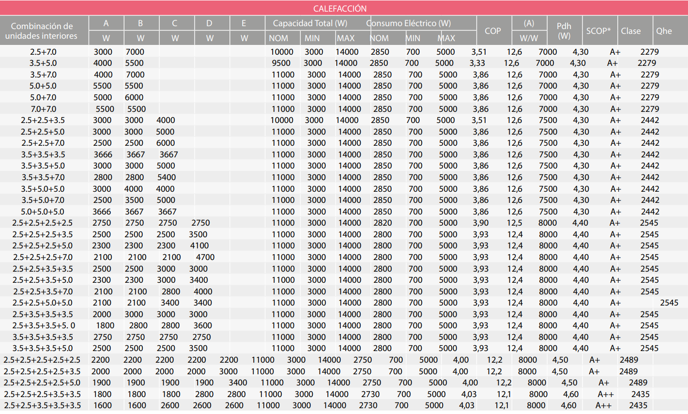The height and width of the screenshot is (414, 688).
Task: Select the row label 2.5+2.5+5.0
Action: (x=43, y=132)
